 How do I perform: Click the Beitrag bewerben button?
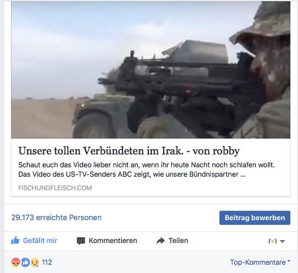click(255, 218)
